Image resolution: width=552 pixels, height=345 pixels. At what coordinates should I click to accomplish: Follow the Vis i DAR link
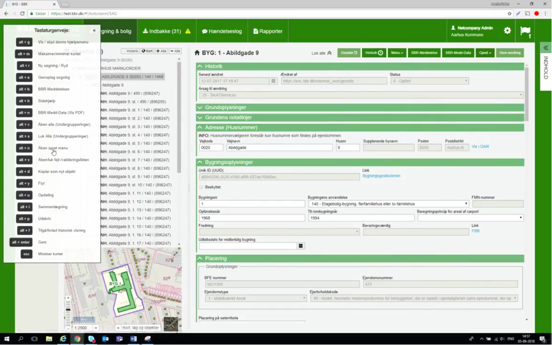(480, 147)
